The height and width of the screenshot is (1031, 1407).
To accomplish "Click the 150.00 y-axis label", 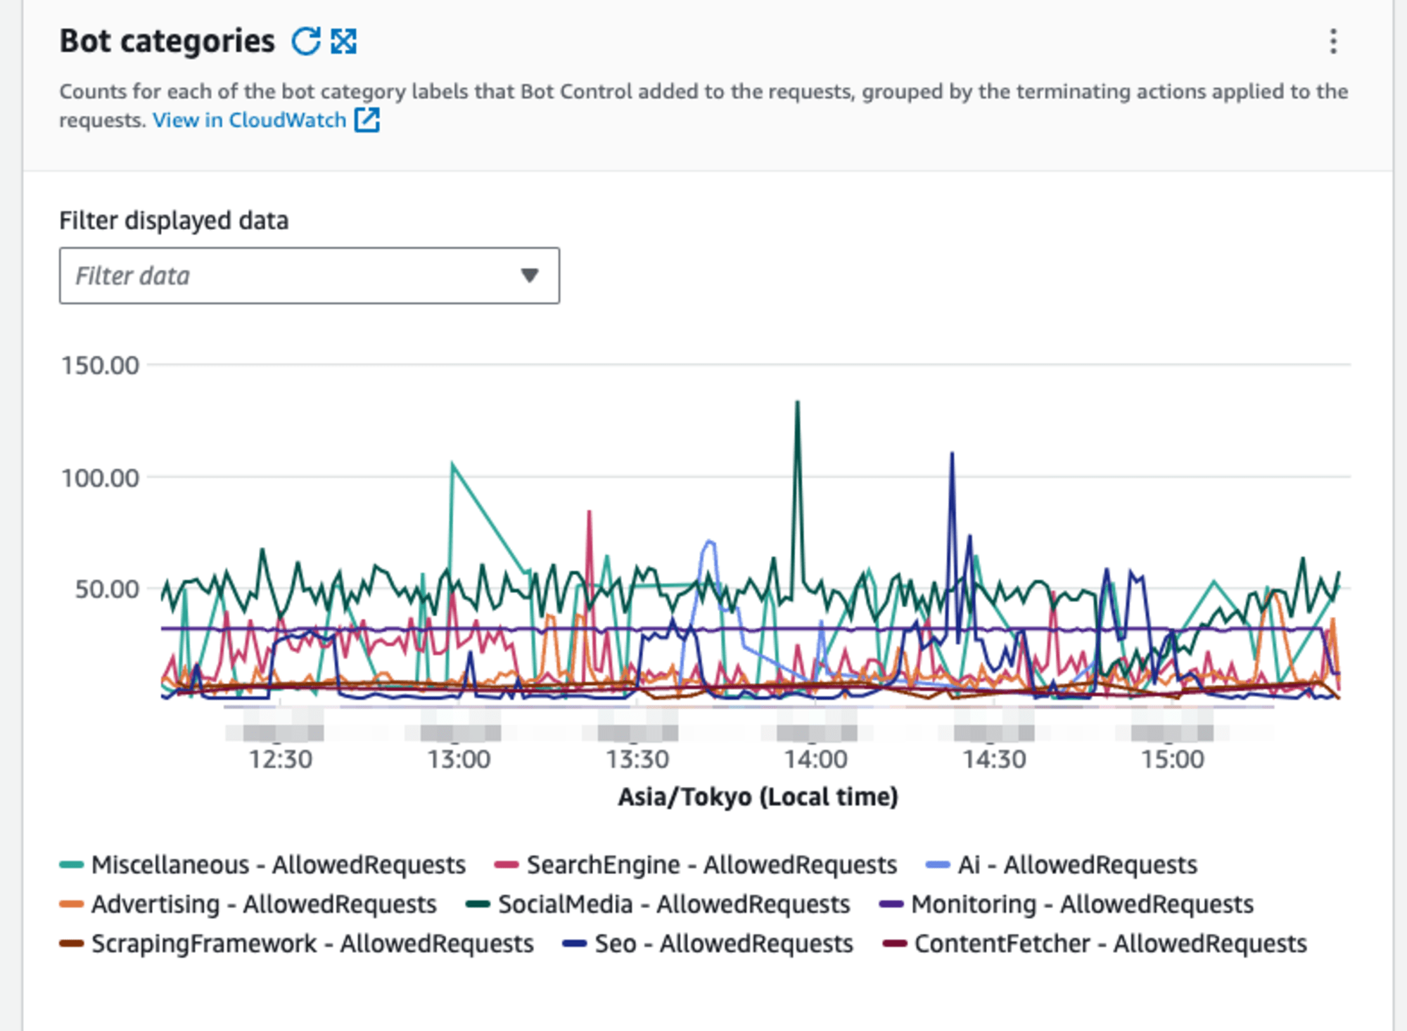I will pos(101,366).
